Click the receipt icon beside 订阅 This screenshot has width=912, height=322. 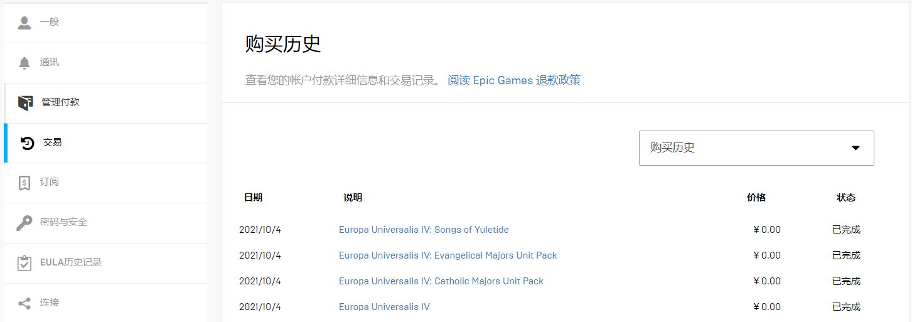tap(24, 183)
